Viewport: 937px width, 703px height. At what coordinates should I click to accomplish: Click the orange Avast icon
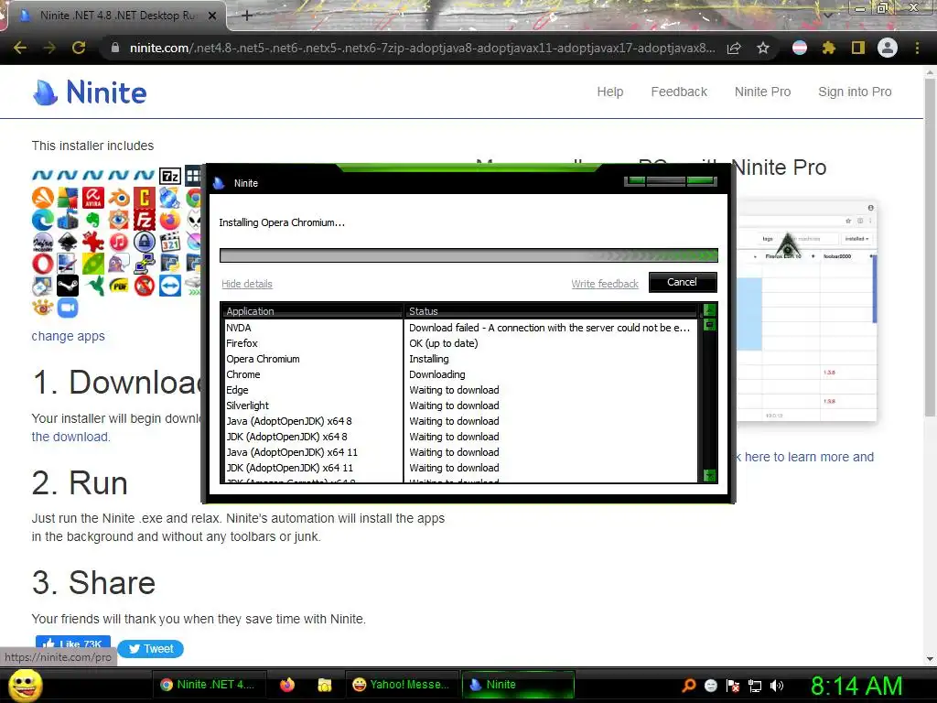click(x=42, y=198)
